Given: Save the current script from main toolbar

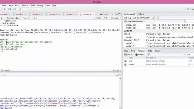Looking at the screenshot, I should tap(5, 9).
